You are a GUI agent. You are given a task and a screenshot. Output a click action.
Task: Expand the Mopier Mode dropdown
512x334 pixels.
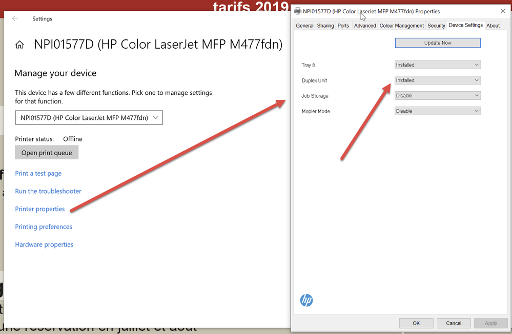point(438,111)
